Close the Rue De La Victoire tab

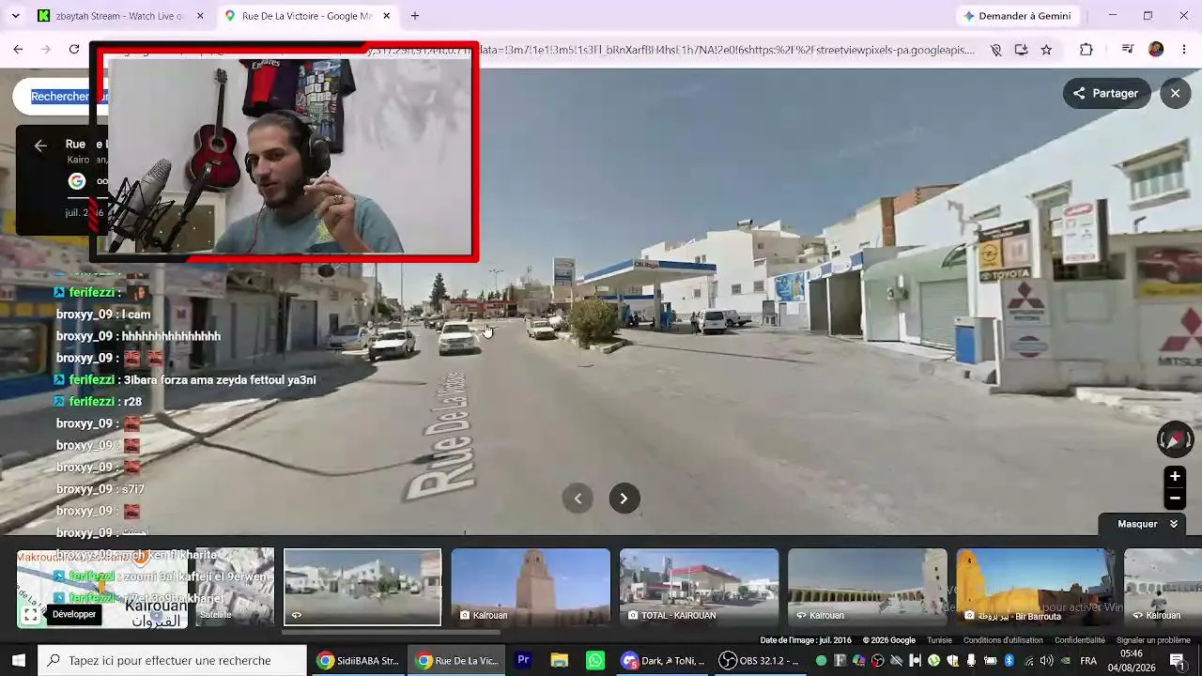coord(386,16)
